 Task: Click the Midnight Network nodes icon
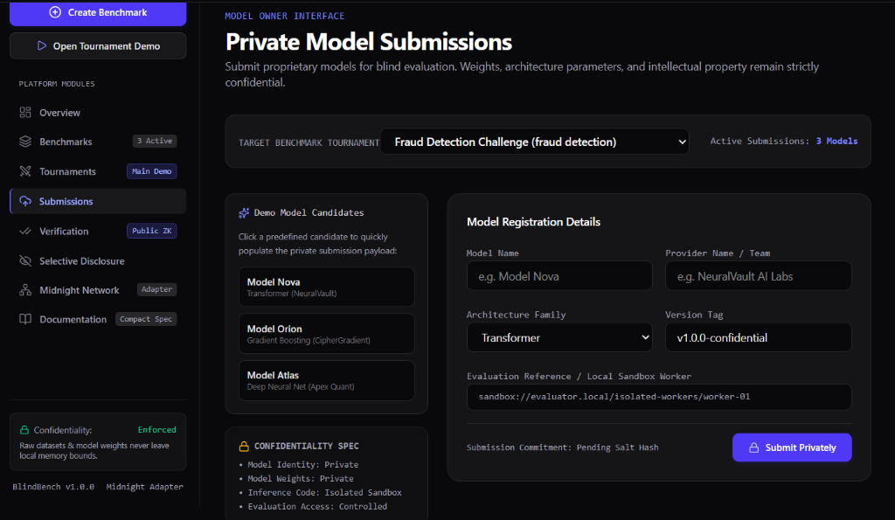(x=25, y=290)
